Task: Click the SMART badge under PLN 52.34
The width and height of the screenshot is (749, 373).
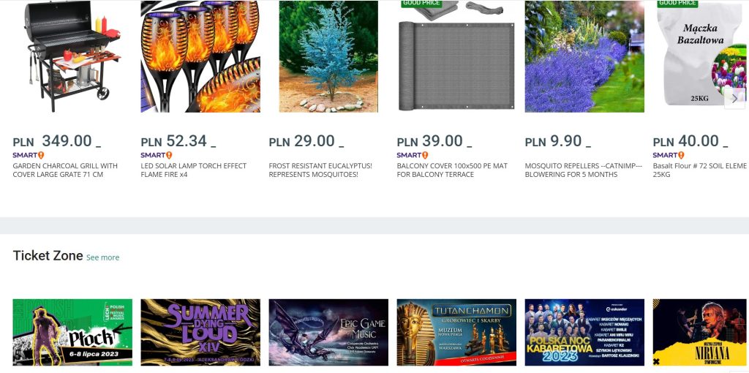Action: [x=157, y=155]
